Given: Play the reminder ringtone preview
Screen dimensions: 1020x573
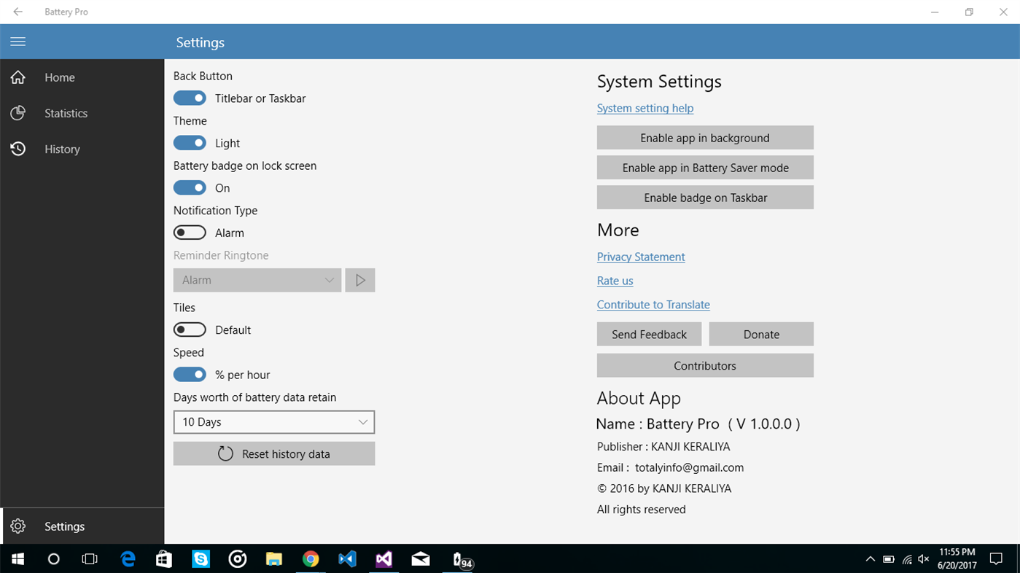Looking at the screenshot, I should 359,280.
